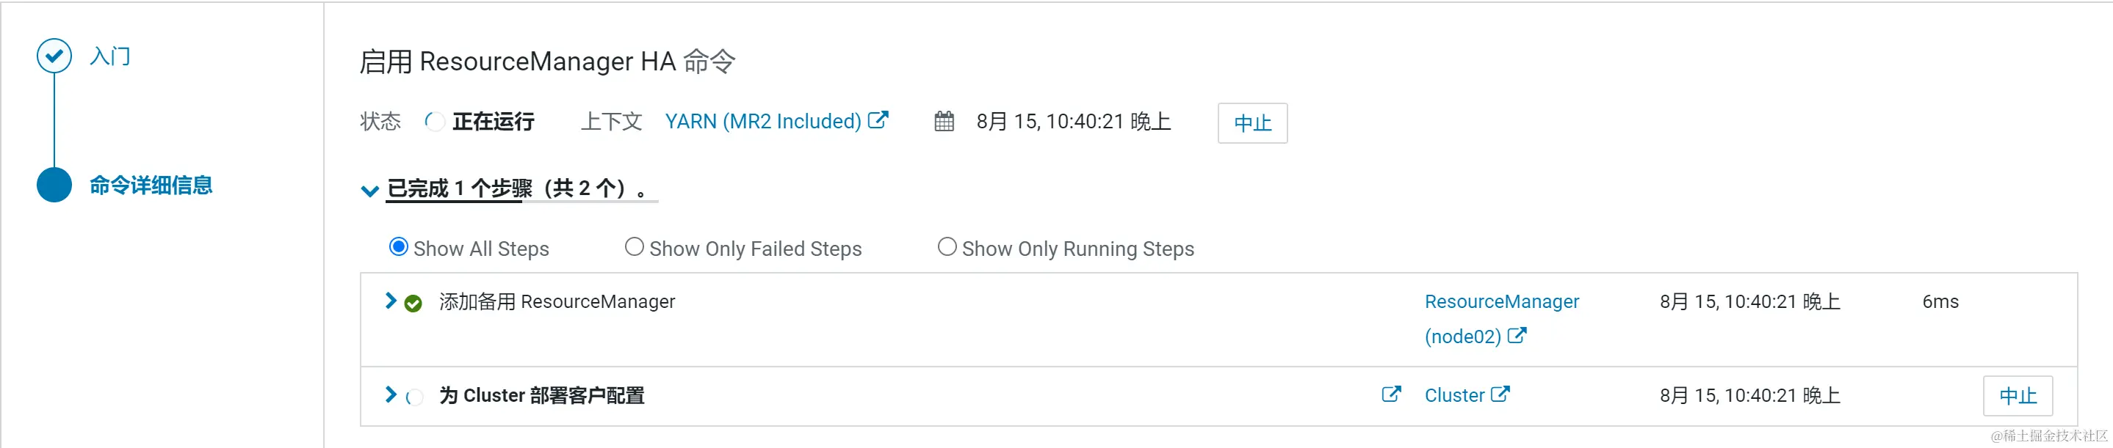Viewport: 2113px width, 448px height.
Task: Click the 正在运行 status indicator
Action: pos(491,120)
